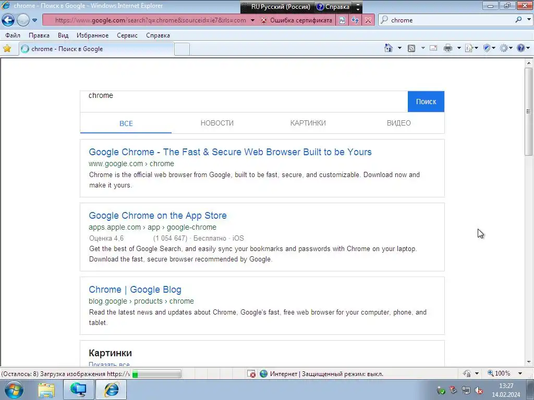Open the computer monitor taskbar app
Screen dimensions: 534x400
pos(78,390)
